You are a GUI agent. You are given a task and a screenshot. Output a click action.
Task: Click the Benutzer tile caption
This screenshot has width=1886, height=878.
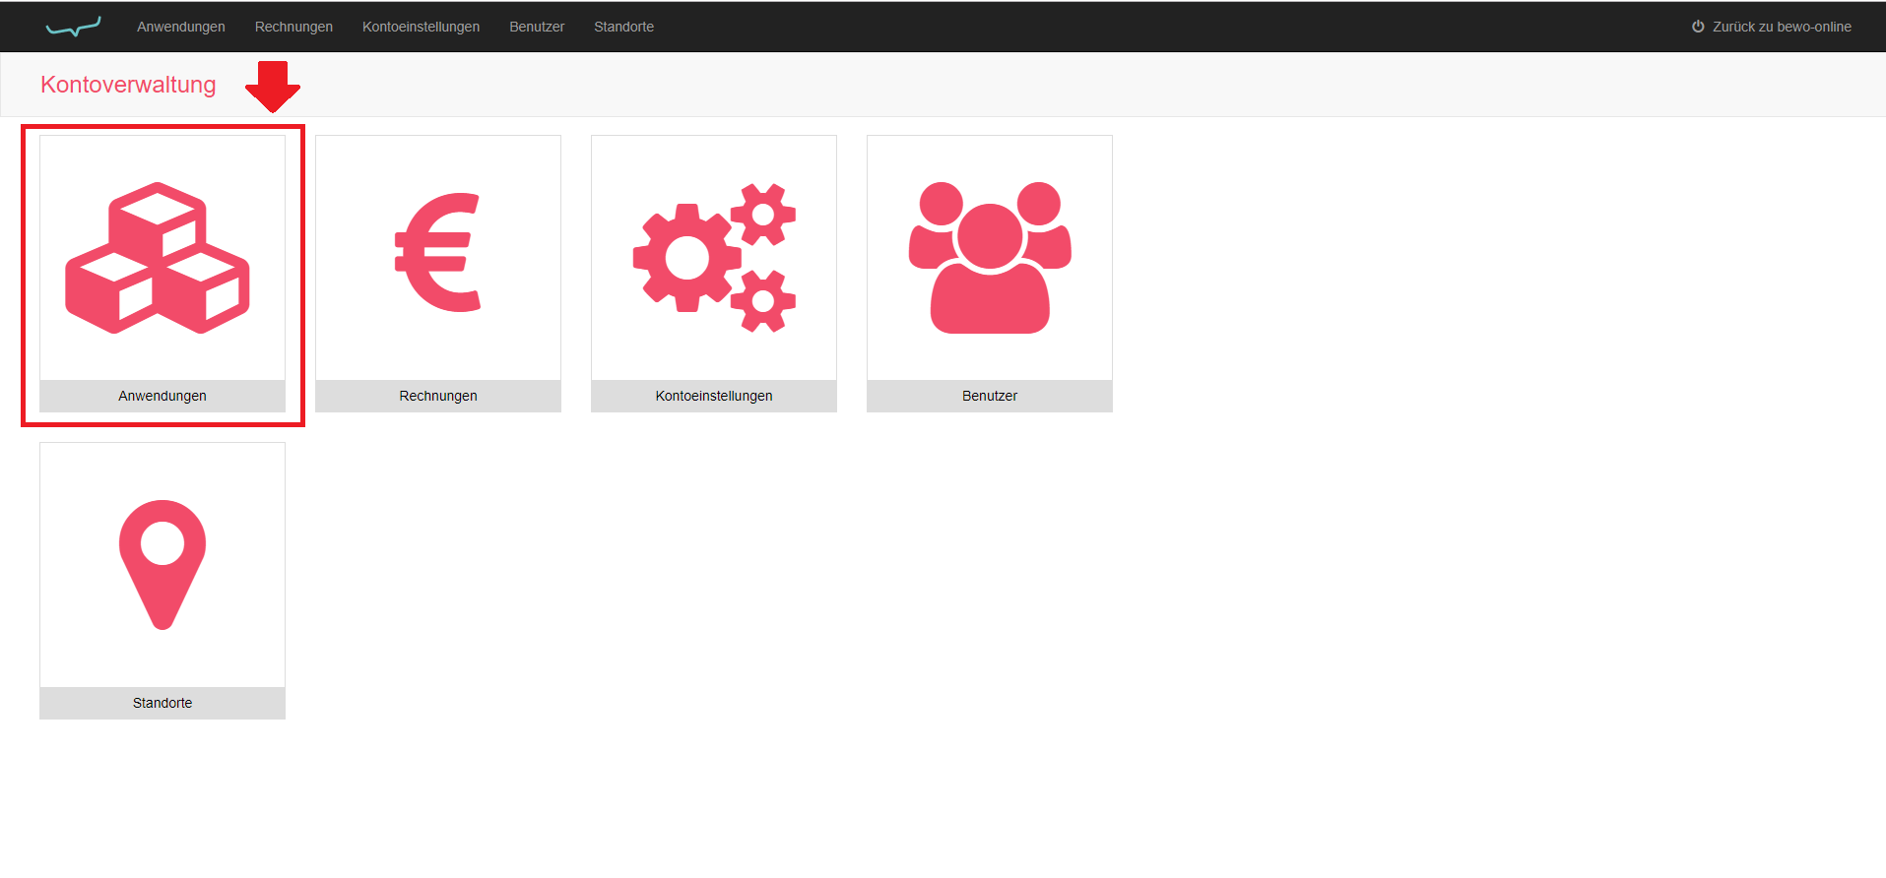[990, 396]
